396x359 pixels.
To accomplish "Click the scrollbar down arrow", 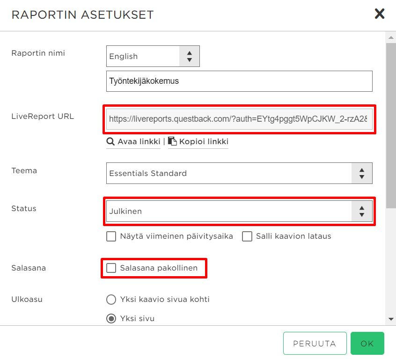I will point(391,319).
